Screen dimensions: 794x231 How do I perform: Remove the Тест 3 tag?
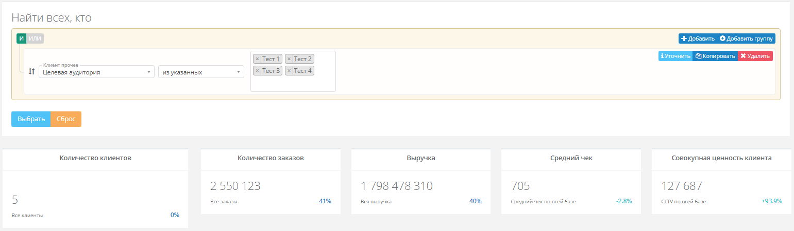tap(258, 71)
